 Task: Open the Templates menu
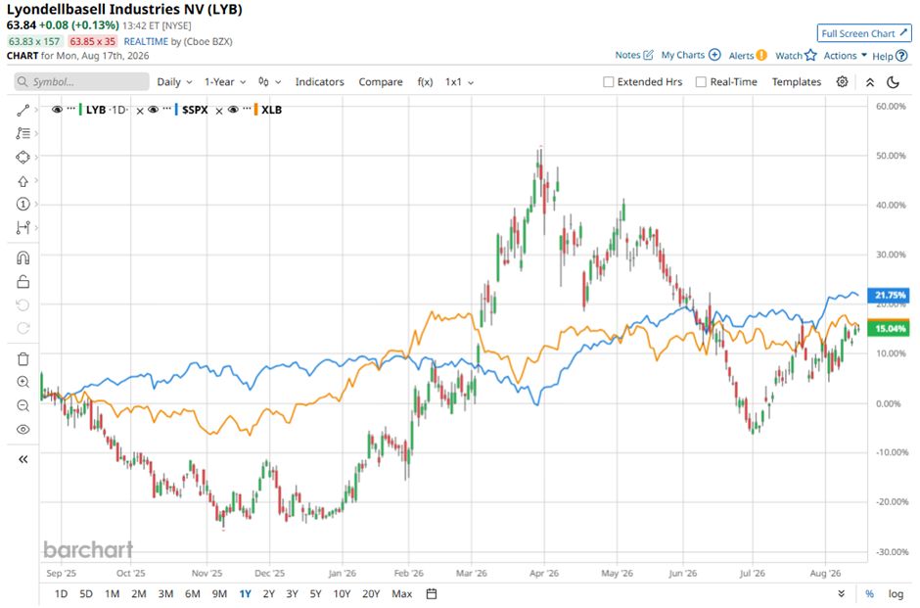tap(797, 82)
